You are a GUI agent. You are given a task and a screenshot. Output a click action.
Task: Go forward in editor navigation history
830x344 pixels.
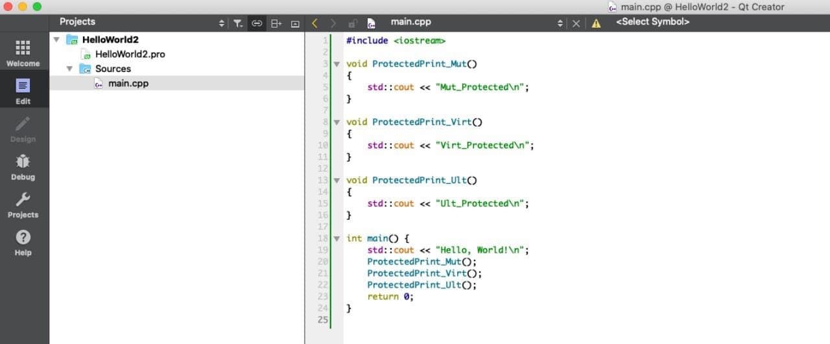(x=333, y=23)
